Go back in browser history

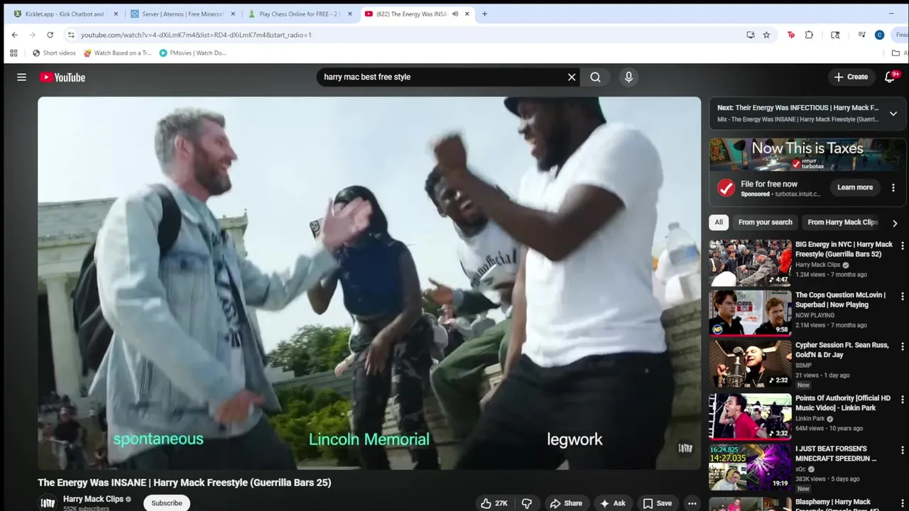pyautogui.click(x=15, y=35)
